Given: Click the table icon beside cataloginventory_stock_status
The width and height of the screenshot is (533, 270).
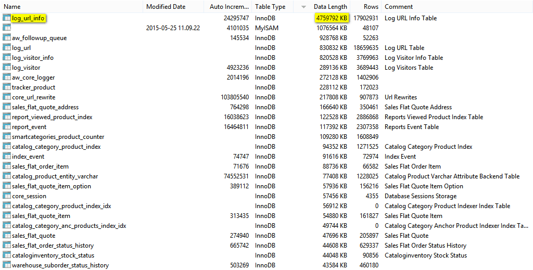Looking at the screenshot, I should (6, 255).
